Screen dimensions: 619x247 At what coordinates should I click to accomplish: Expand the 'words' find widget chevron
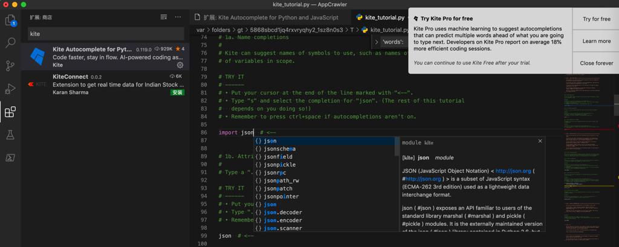(x=377, y=42)
